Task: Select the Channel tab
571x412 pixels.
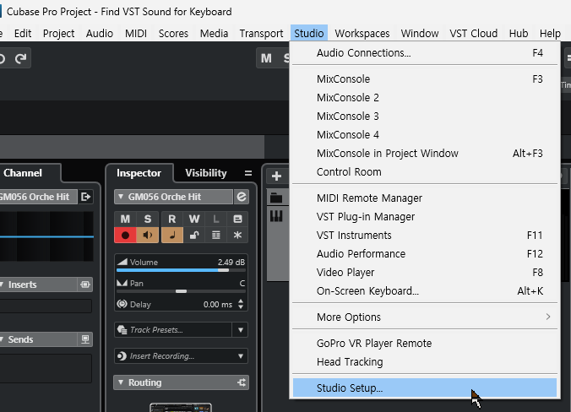Action: pos(23,173)
